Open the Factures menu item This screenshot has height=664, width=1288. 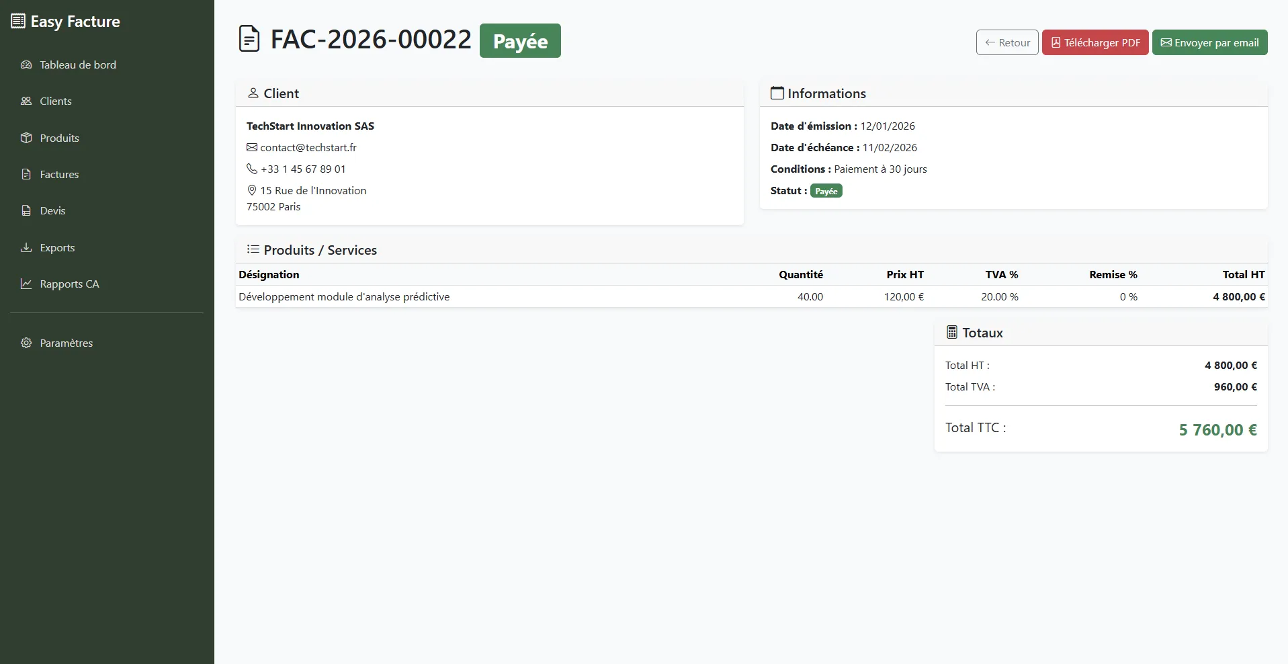59,174
